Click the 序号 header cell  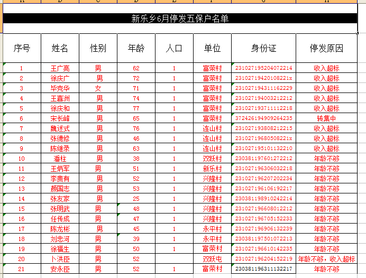22,48
